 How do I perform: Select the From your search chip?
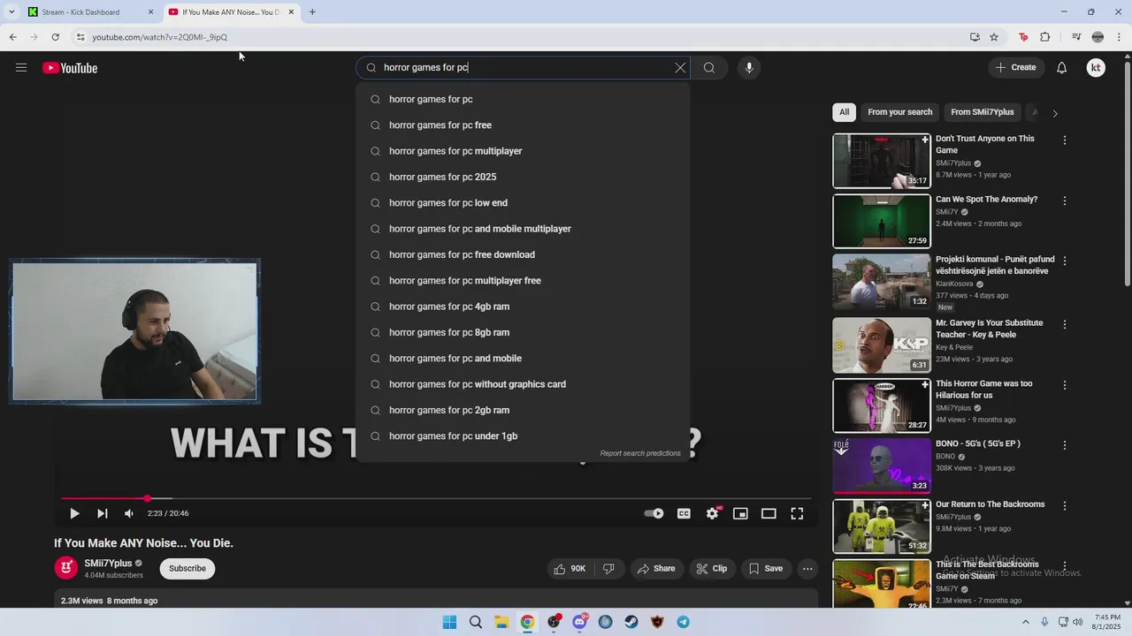(x=899, y=112)
